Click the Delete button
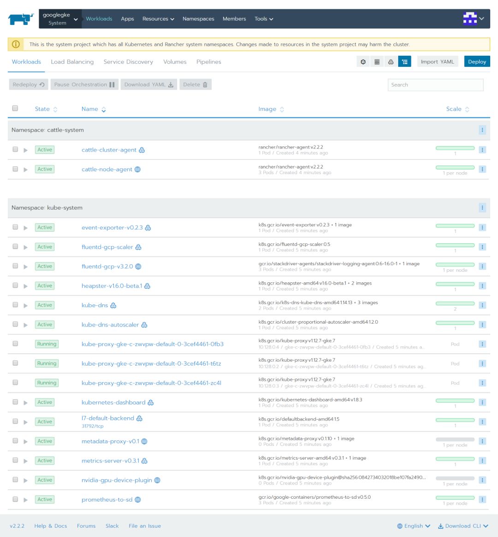This screenshot has width=498, height=537. coord(195,85)
